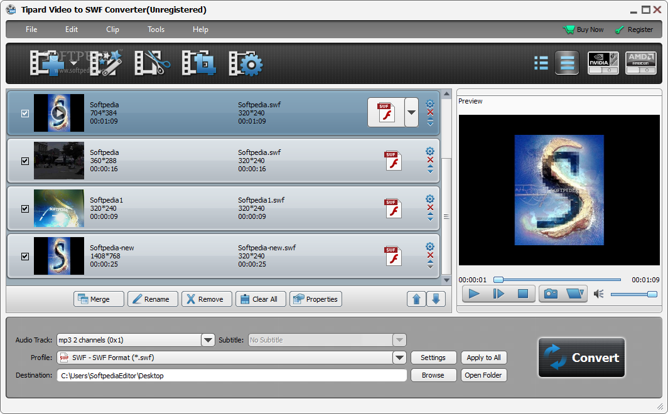Take a snapshot with camera icon
668x414 pixels.
[x=551, y=294]
